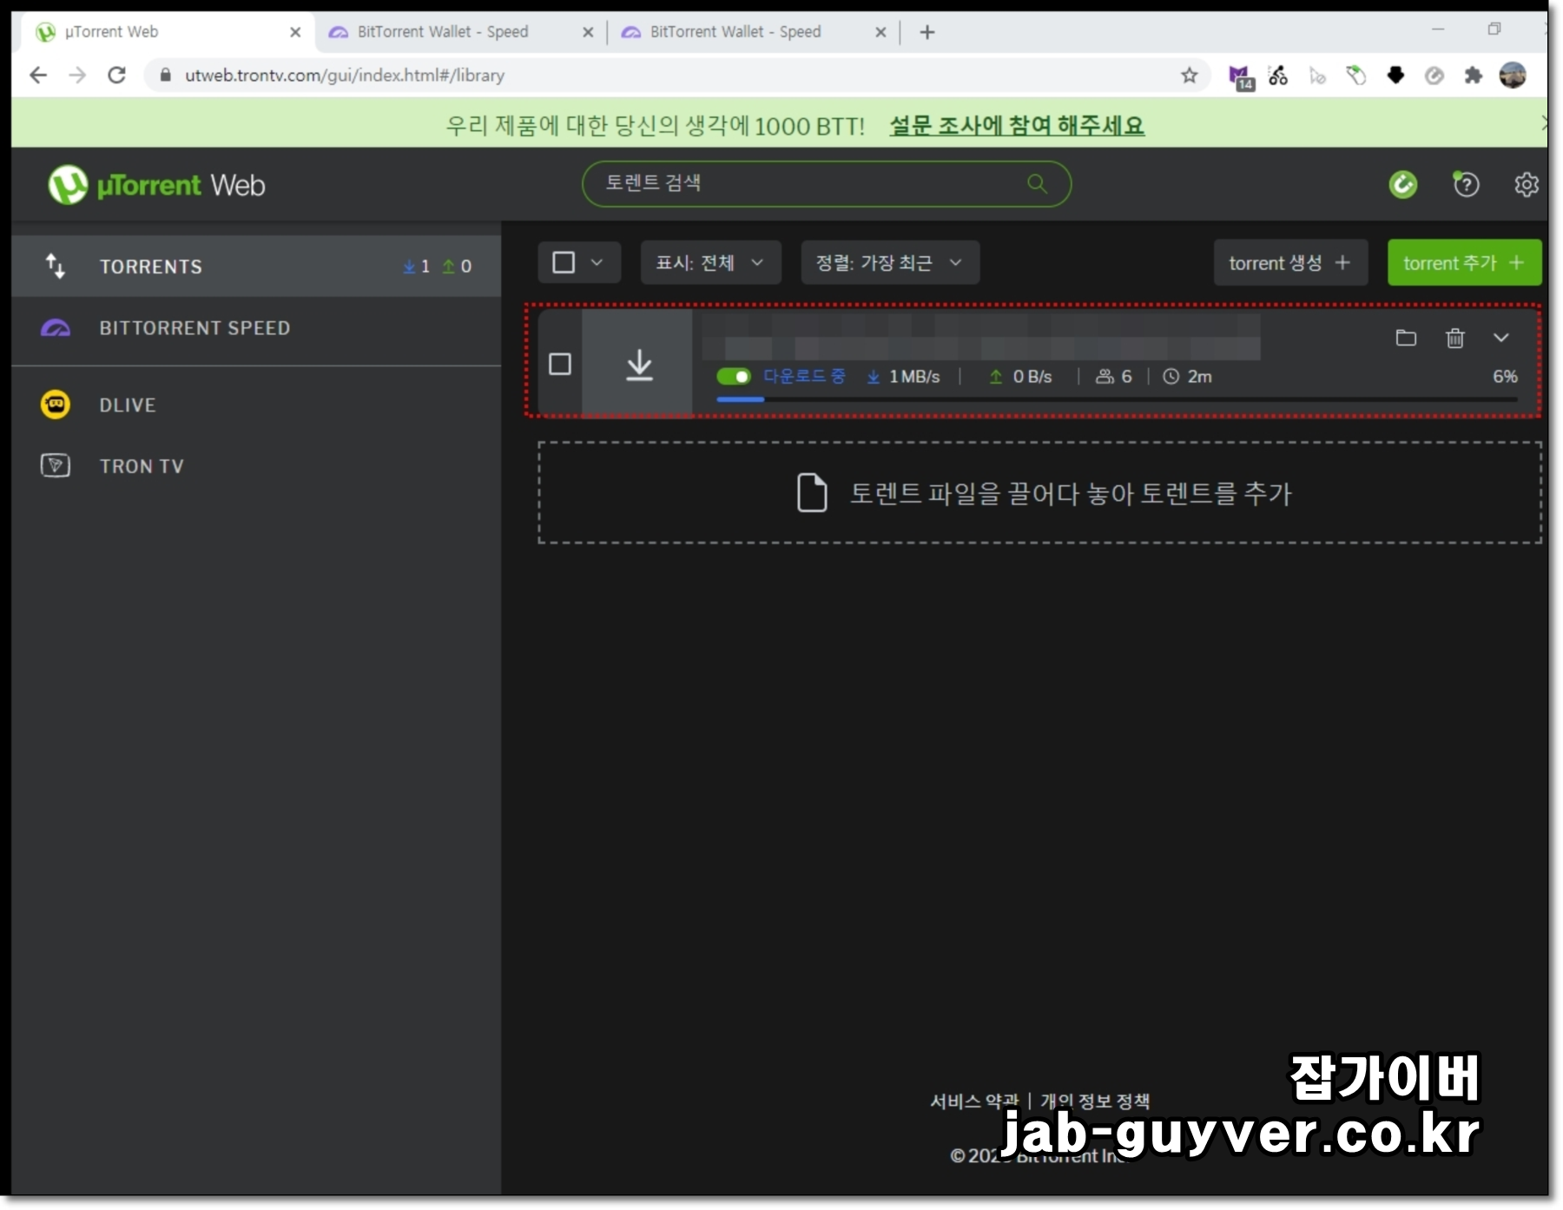Click the tag extension icon in toolbar

[1355, 76]
